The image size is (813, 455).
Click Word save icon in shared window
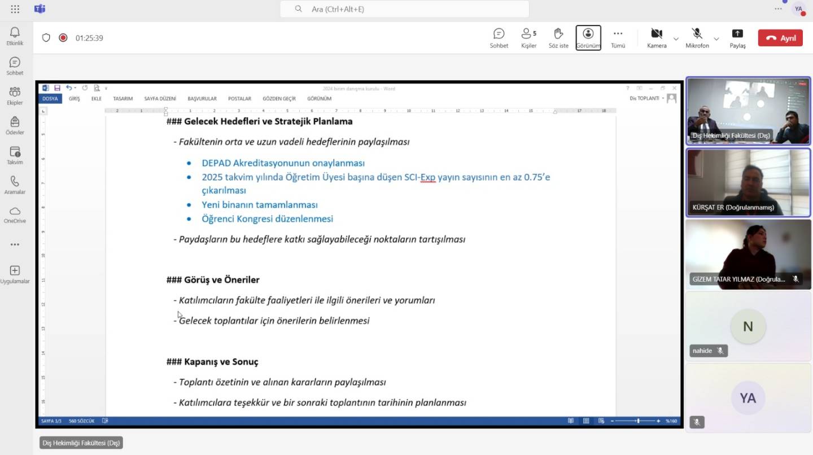point(57,88)
